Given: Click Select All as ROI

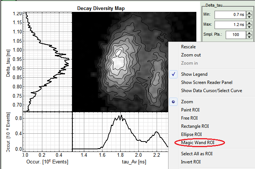Looking at the screenshot, I should (x=197, y=153).
